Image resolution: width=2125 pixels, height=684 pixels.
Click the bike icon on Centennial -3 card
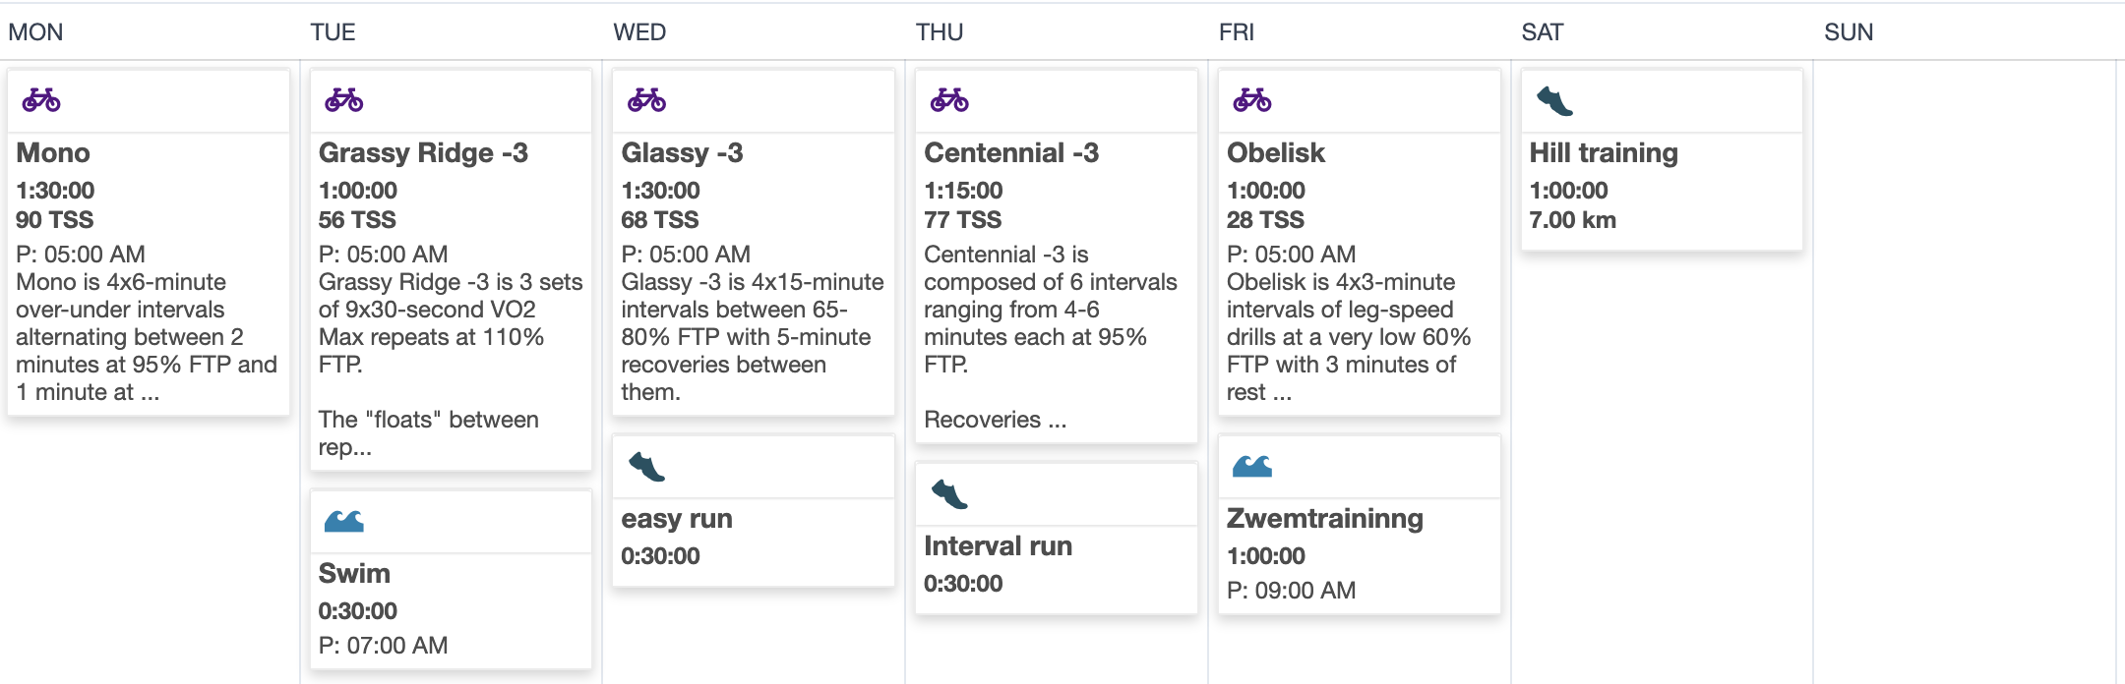pos(950,100)
